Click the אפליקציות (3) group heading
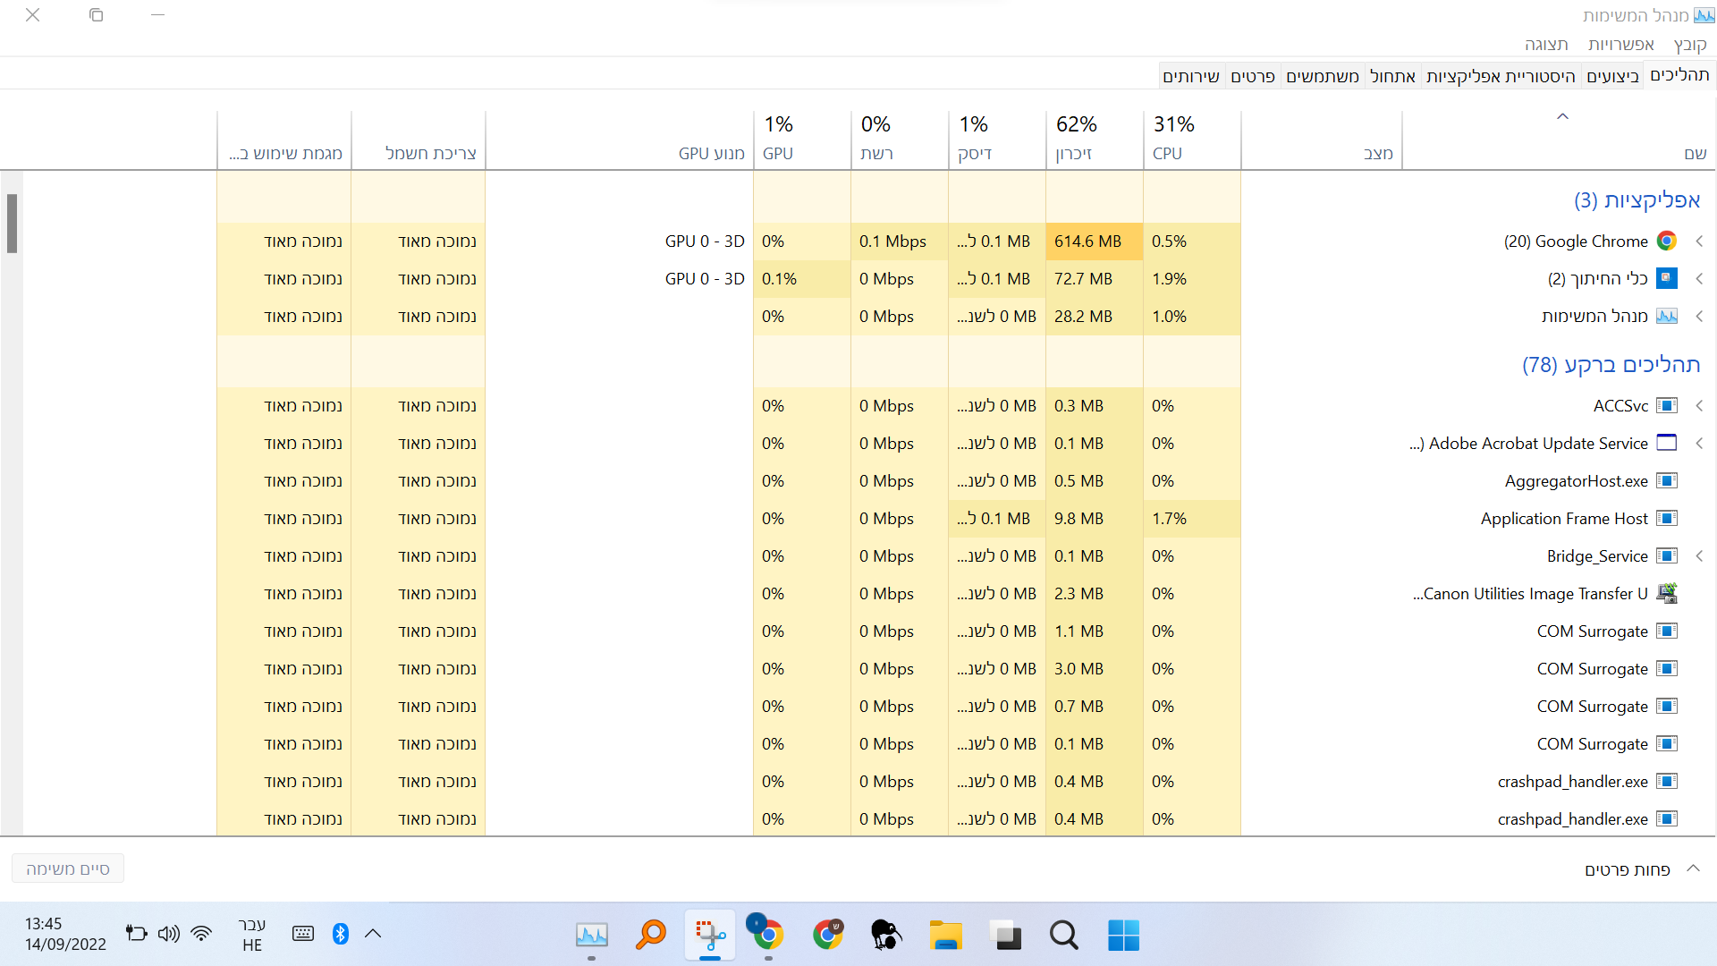 click(1637, 200)
